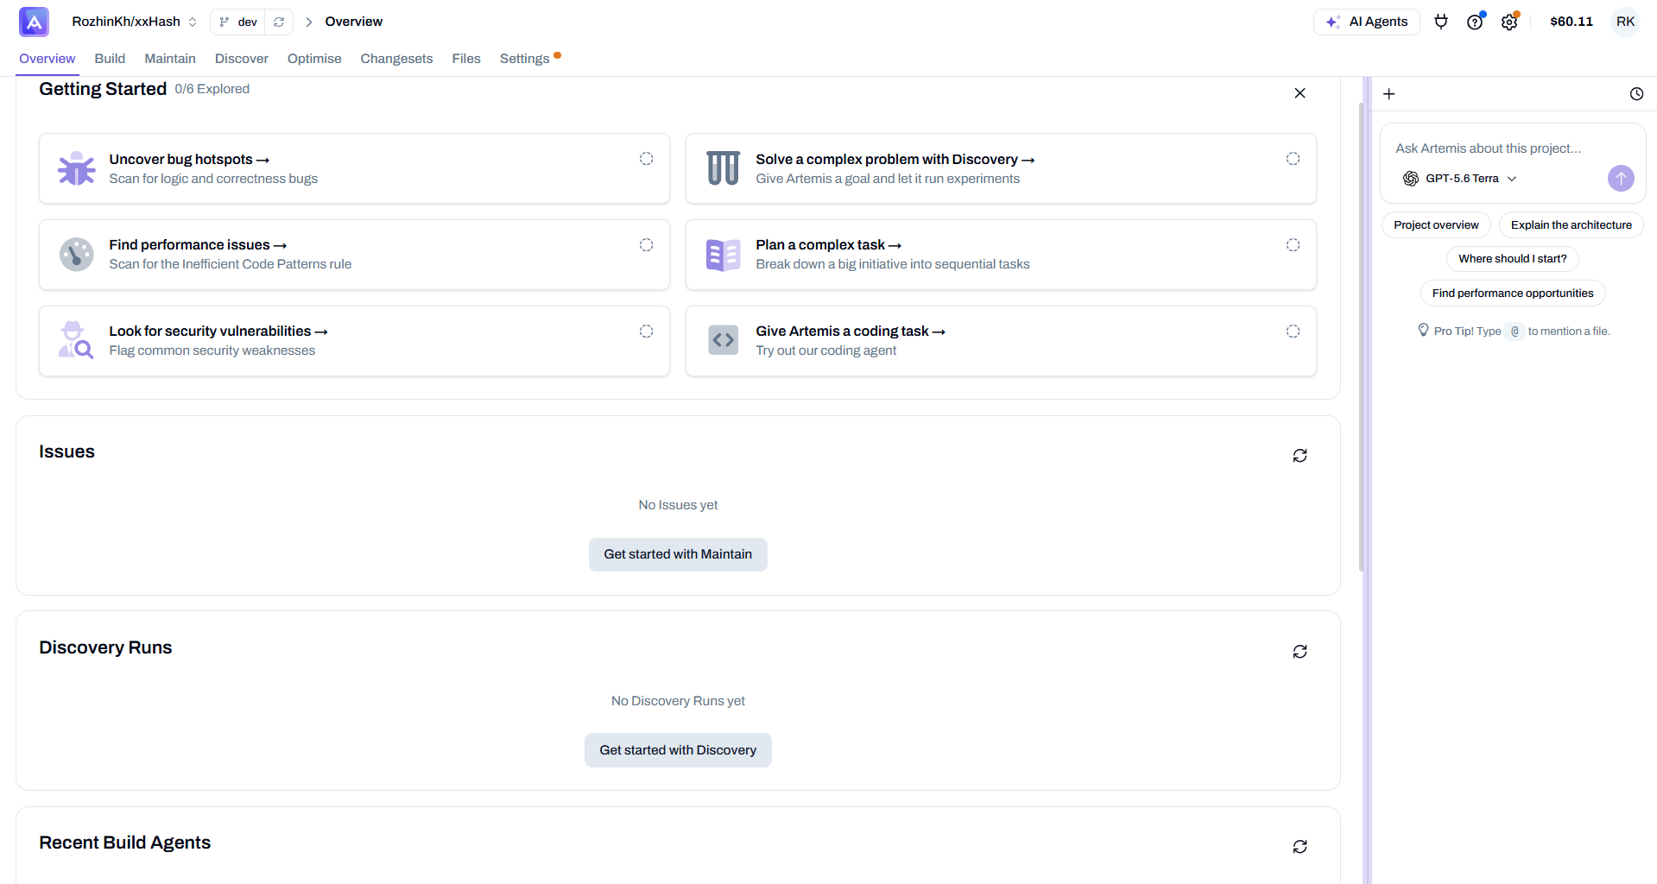Toggle the security vulnerabilities status circle
The height and width of the screenshot is (884, 1657).
coord(646,331)
